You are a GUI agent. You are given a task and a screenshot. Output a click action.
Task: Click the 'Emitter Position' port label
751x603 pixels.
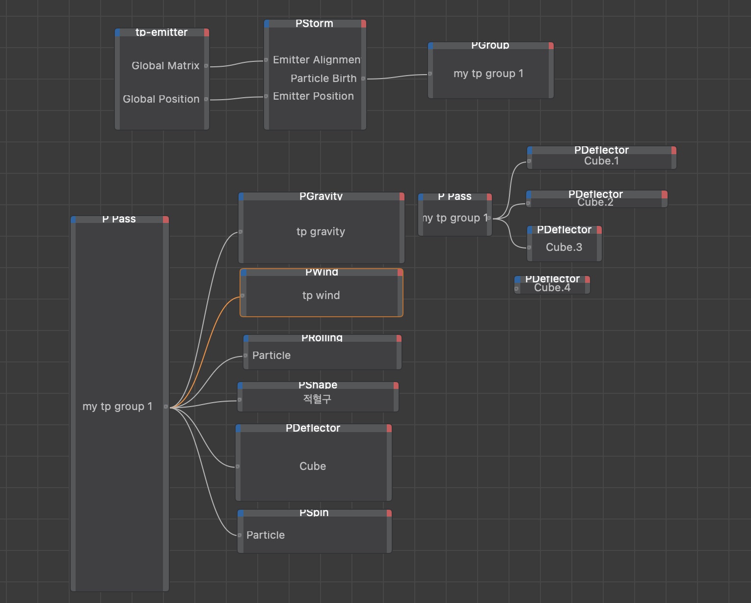pos(313,96)
